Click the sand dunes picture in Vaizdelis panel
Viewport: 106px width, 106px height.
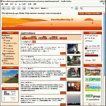10,77
